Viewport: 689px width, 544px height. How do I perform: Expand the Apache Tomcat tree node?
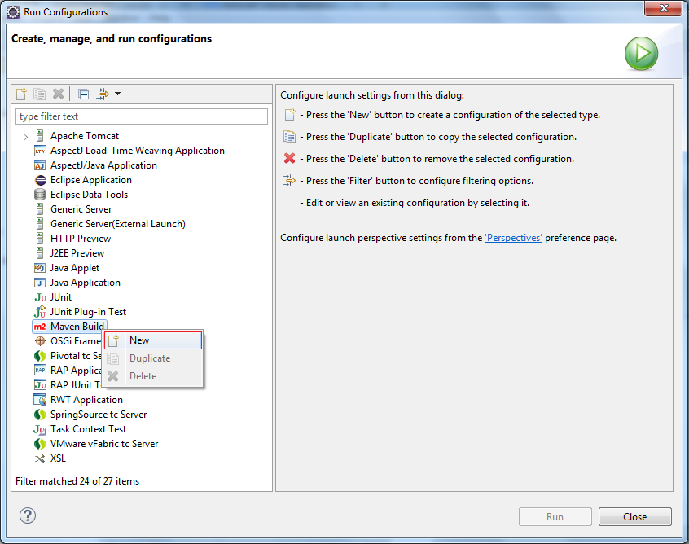25,137
